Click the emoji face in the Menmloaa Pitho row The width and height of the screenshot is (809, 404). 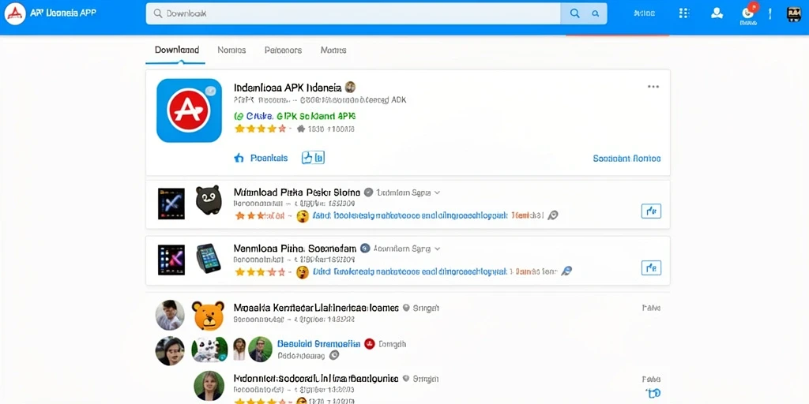[303, 272]
